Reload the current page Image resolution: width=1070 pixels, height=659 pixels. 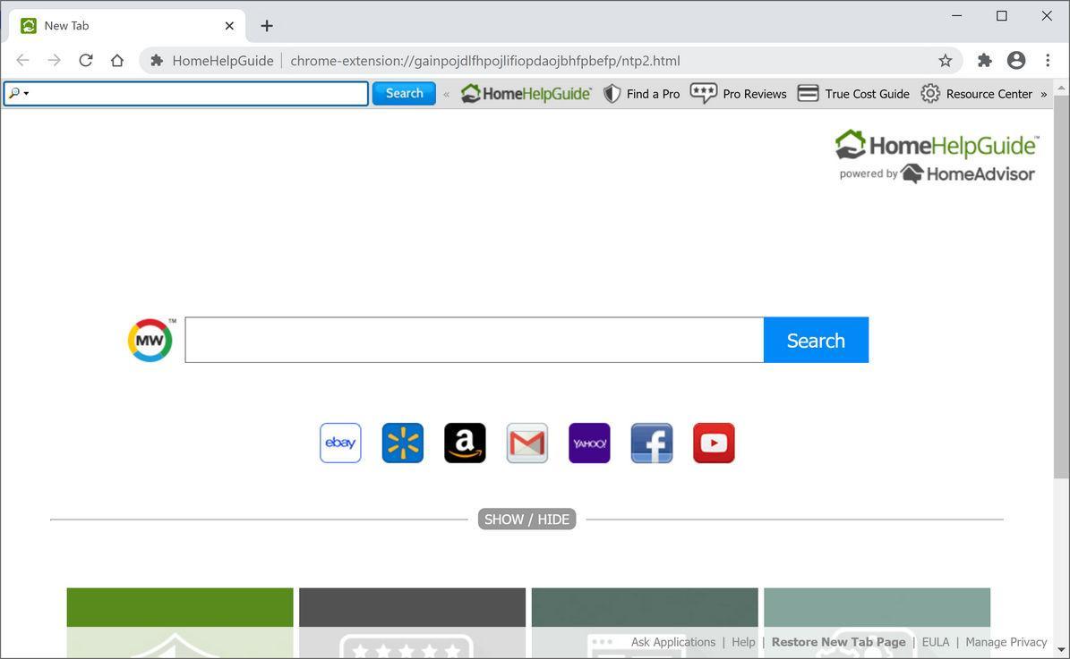[85, 61]
